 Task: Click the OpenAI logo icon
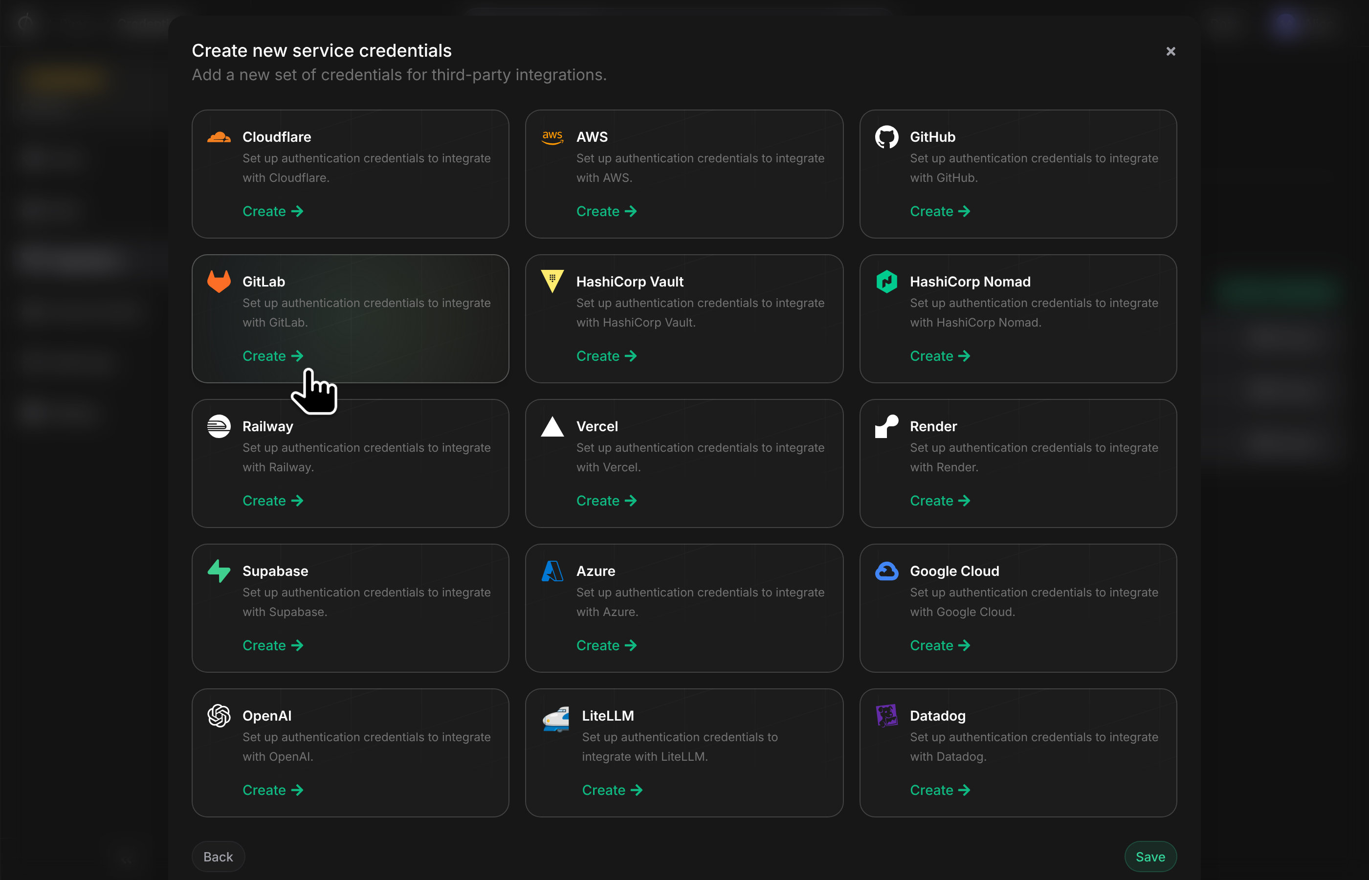point(219,715)
